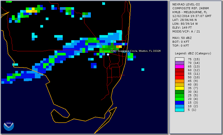This screenshot has height=135, width=223.
Task: Click the ELEV: 149 FT value
Action: tap(182, 28)
